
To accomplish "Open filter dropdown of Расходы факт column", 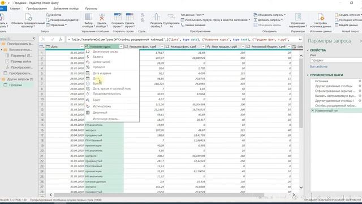I will [203, 46].
